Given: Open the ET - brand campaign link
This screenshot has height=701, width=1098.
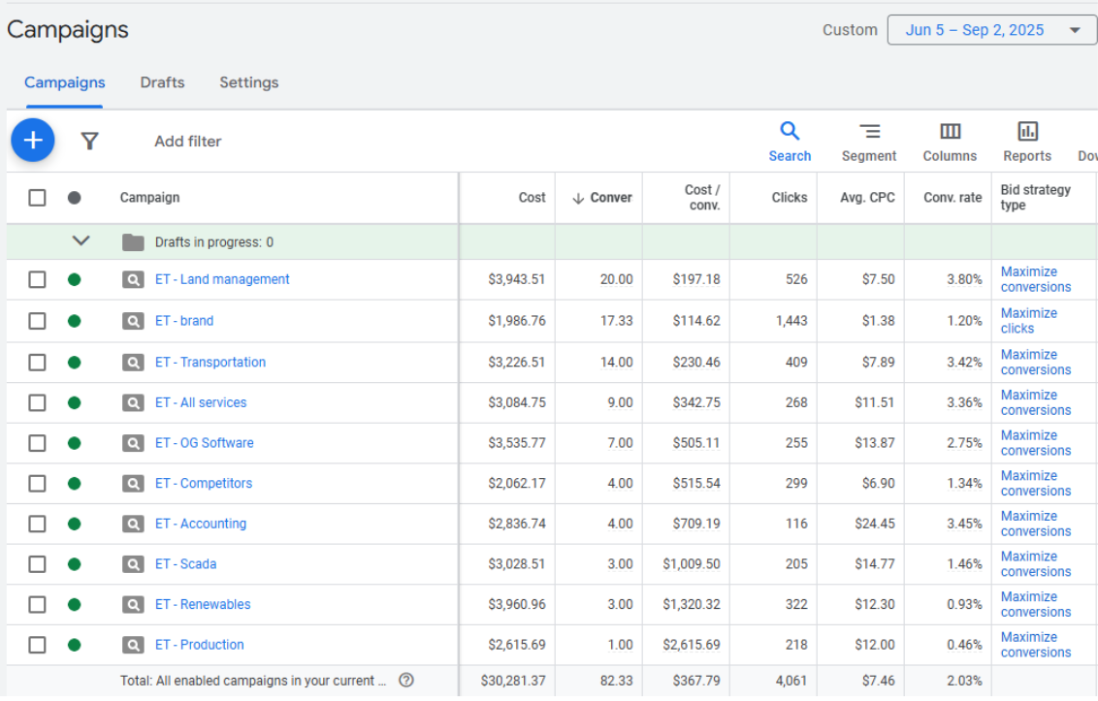Looking at the screenshot, I should 183,321.
